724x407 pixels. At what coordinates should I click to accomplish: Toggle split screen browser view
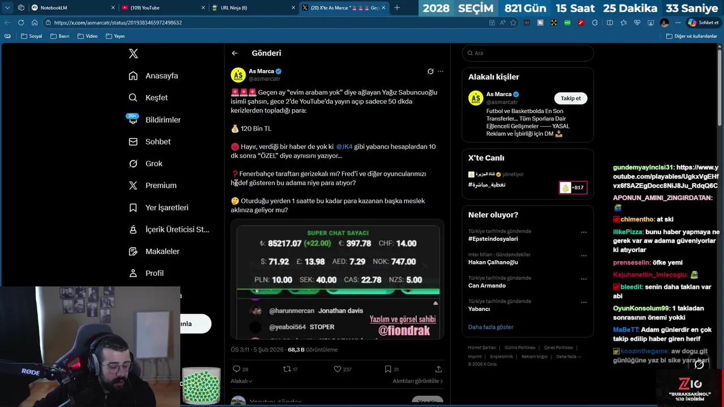[x=610, y=23]
